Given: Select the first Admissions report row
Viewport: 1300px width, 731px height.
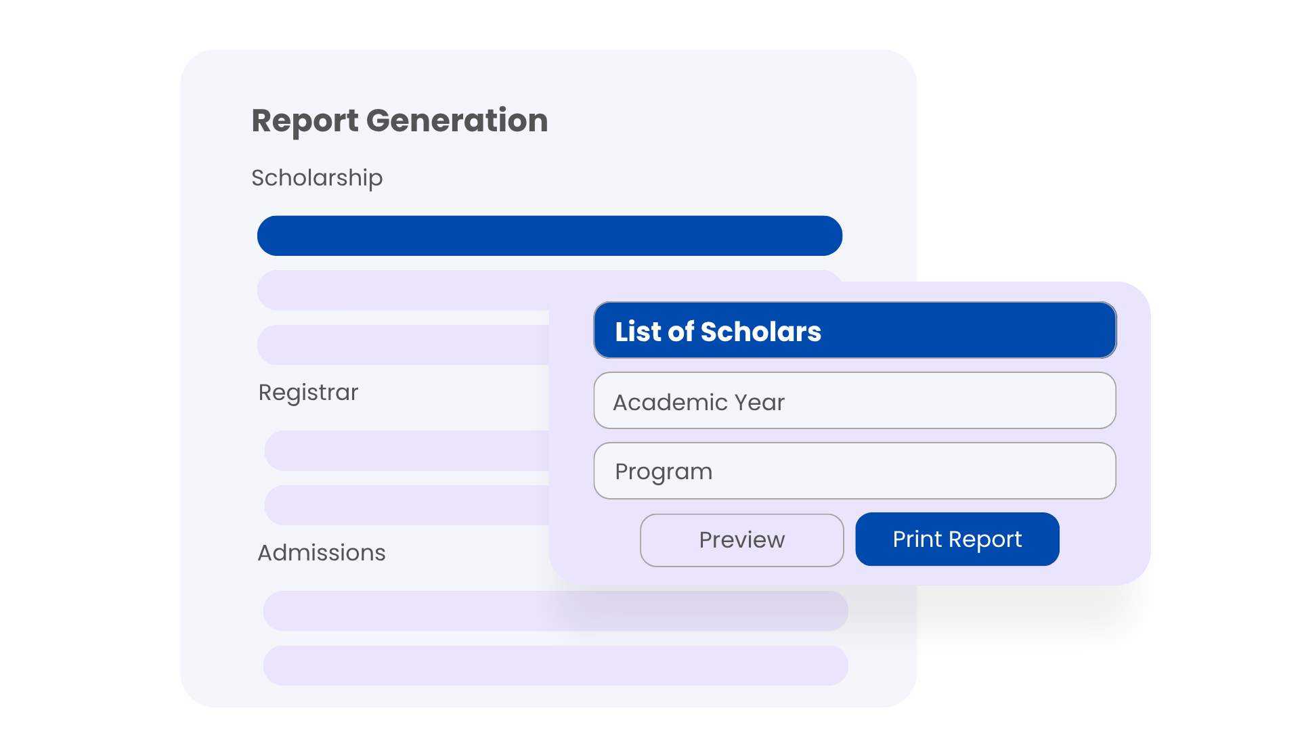Looking at the screenshot, I should click(x=555, y=611).
